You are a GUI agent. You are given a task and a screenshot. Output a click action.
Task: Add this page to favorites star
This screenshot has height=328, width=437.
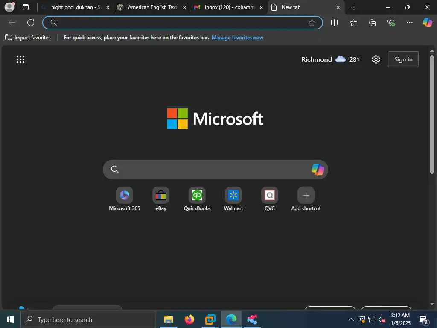pyautogui.click(x=312, y=23)
